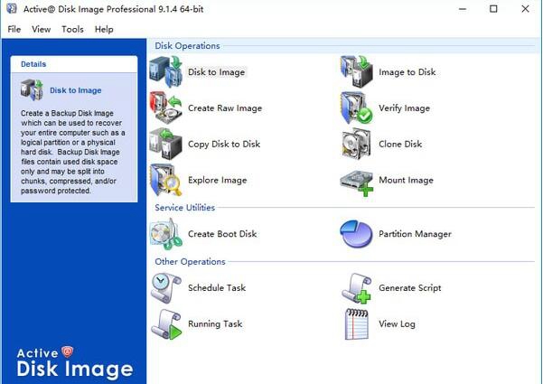Click the Explore Image magnifier icon
Image resolution: width=543 pixels, height=384 pixels.
166,180
